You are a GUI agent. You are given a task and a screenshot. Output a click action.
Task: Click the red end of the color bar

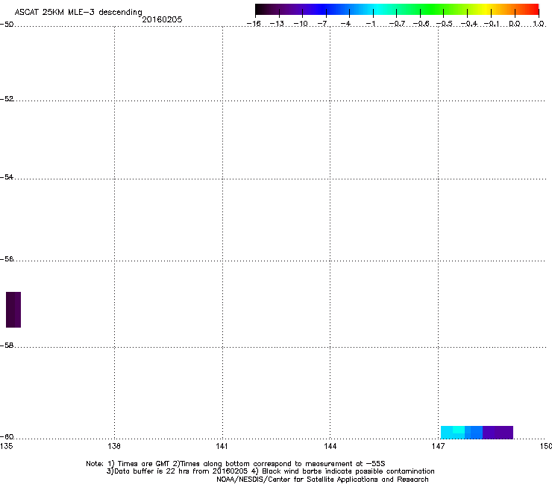point(533,10)
